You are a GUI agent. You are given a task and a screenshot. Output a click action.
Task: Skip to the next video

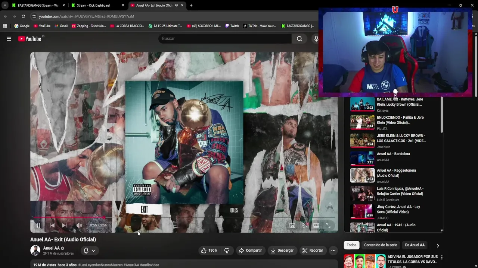[64, 225]
